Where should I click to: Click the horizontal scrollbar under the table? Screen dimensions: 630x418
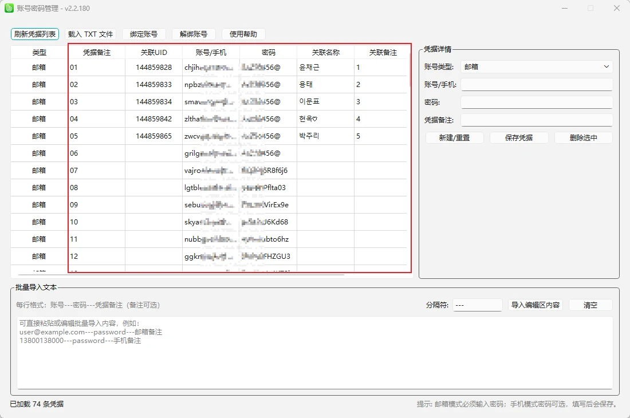pyautogui.click(x=181, y=275)
